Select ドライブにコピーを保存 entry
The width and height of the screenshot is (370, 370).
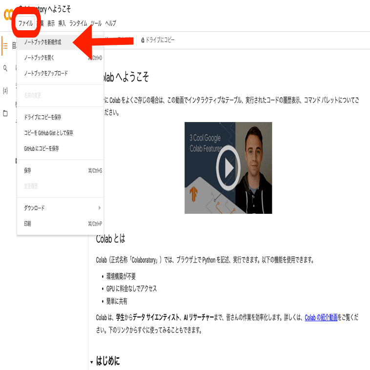(x=60, y=117)
